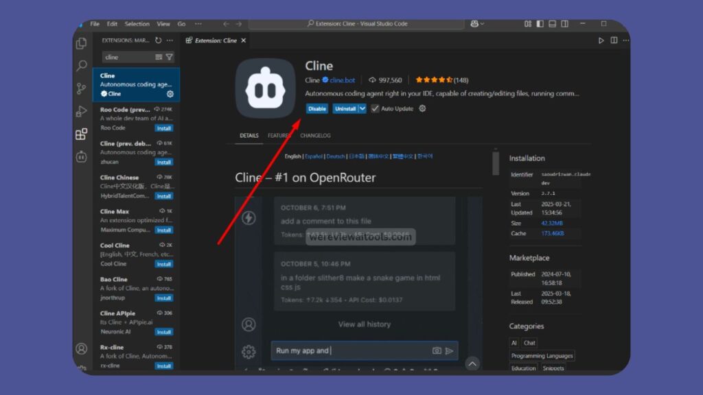The height and width of the screenshot is (395, 703).
Task: Send message with arrow icon
Action: click(x=449, y=350)
